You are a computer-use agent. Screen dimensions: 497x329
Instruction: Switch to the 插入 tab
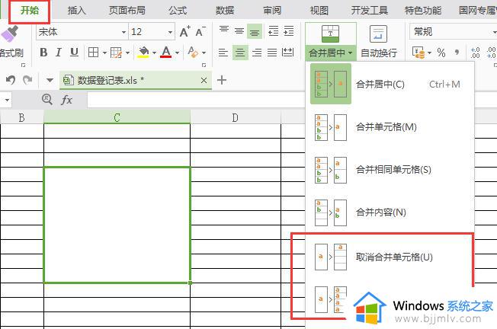[76, 11]
